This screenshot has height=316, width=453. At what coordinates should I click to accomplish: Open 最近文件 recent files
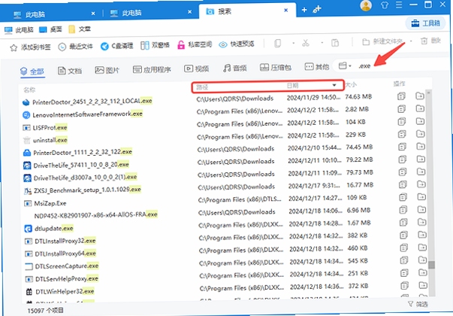point(75,47)
